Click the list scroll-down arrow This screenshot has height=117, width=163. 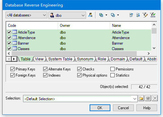154,48
